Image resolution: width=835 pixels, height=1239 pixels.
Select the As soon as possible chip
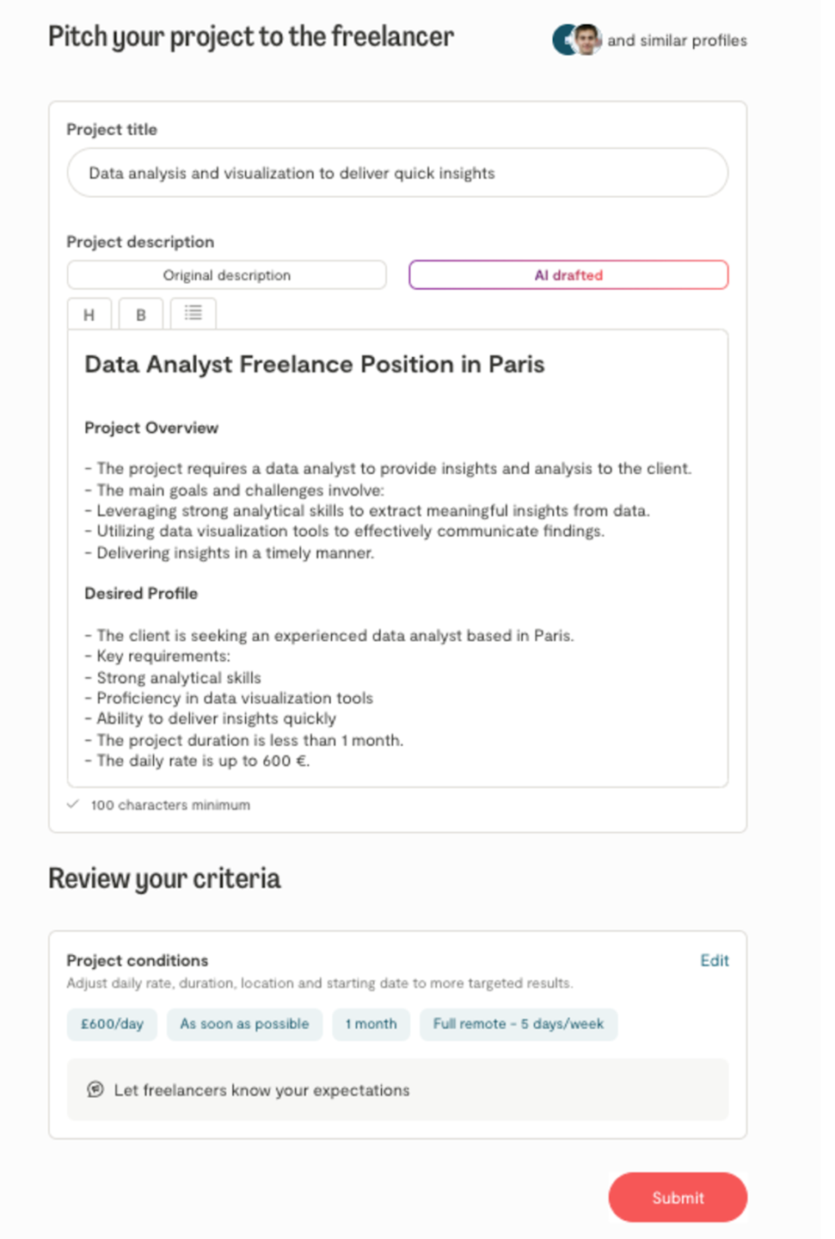pyautogui.click(x=244, y=1024)
